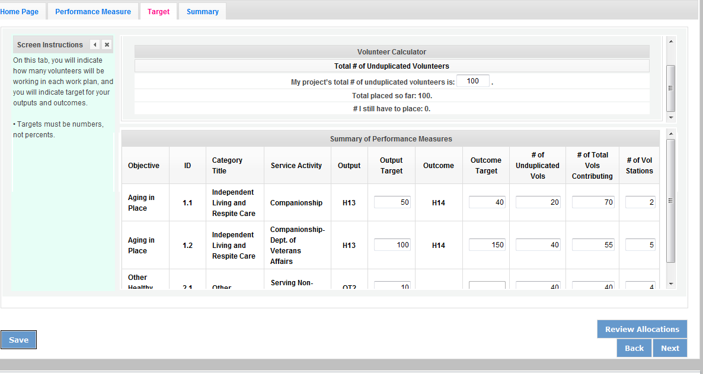The image size is (703, 374).
Task: Close the Screen Instructions panel
Action: (107, 45)
